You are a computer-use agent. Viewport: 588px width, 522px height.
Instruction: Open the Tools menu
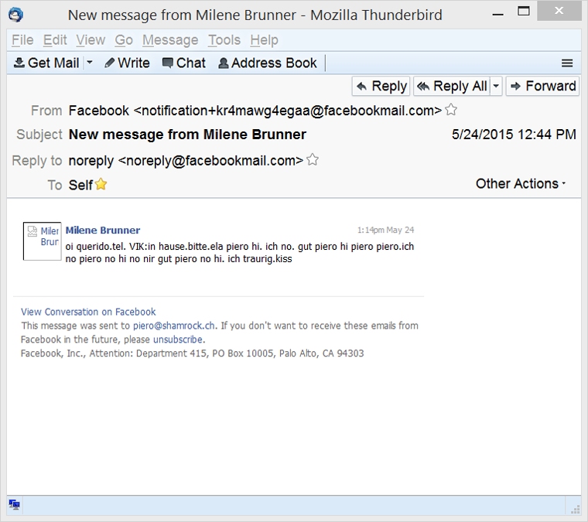click(224, 40)
